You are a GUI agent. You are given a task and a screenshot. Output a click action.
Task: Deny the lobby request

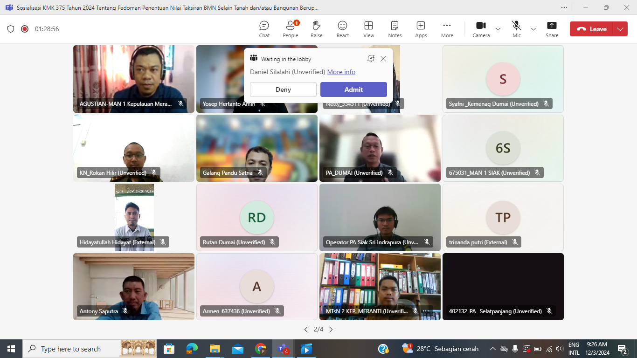283,89
